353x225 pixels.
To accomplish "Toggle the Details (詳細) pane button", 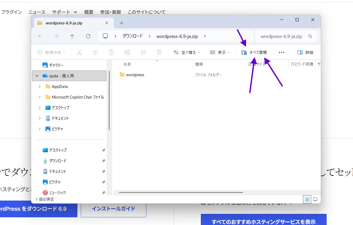I will click(x=305, y=53).
